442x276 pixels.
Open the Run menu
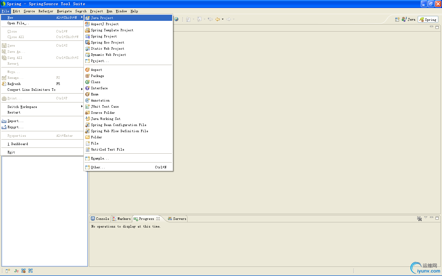[x=110, y=11]
